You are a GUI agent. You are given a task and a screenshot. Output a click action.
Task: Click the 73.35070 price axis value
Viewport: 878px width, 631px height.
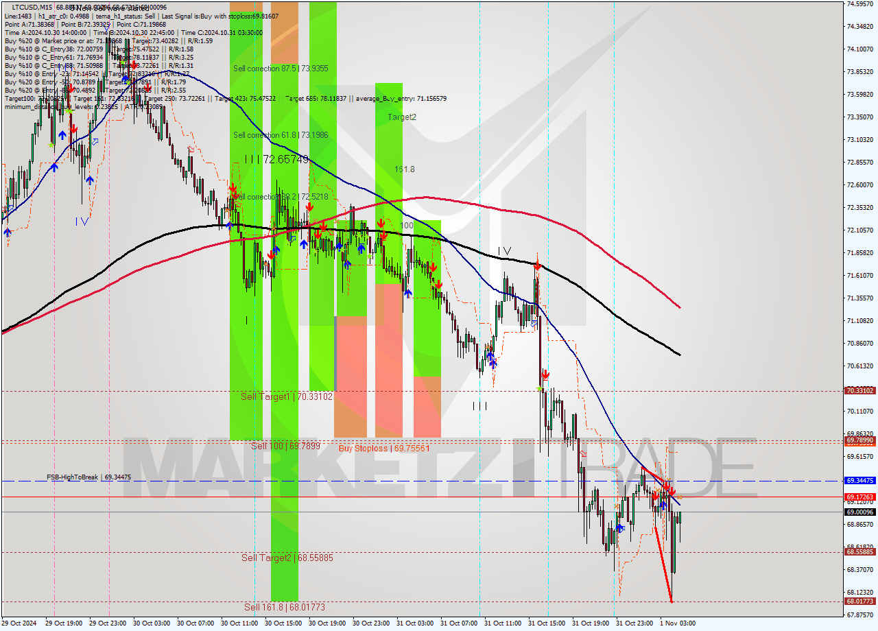pos(859,117)
